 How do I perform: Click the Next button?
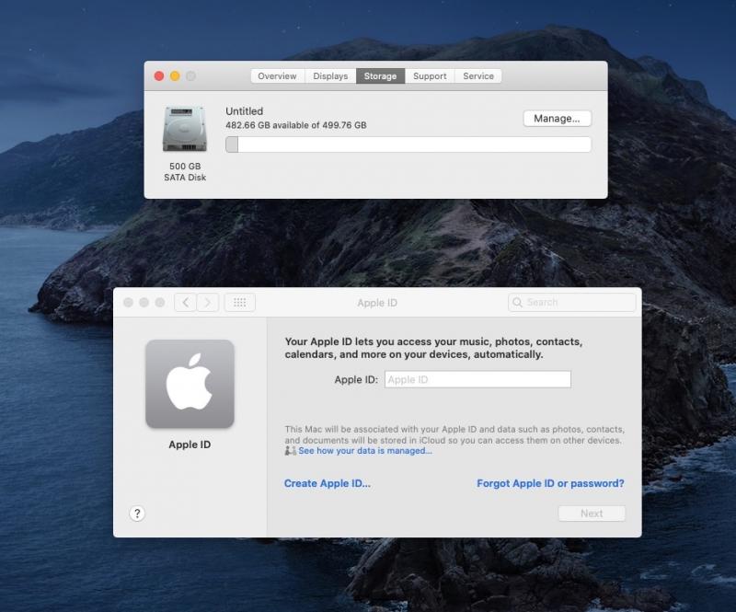tap(592, 514)
